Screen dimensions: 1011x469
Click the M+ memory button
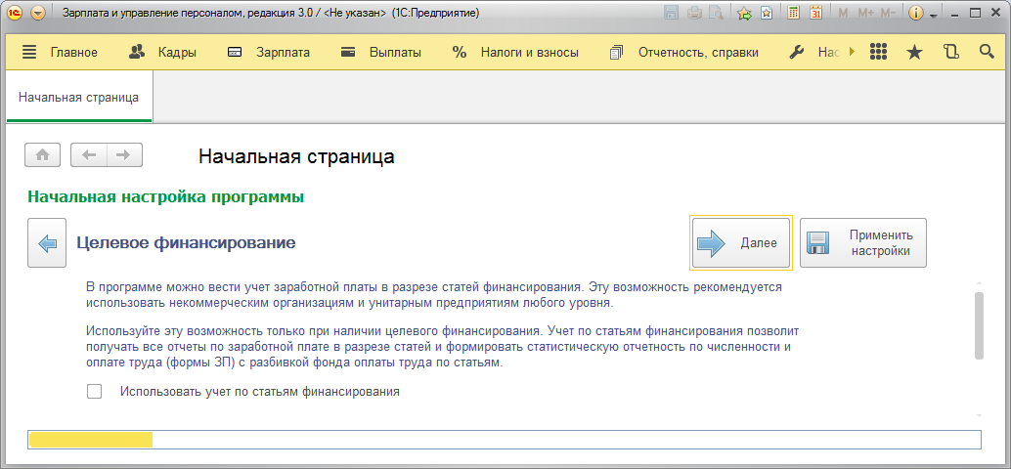pyautogui.click(x=865, y=13)
